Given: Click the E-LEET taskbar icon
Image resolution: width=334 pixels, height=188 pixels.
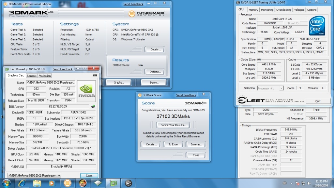Looking at the screenshot, I should pos(129,183).
